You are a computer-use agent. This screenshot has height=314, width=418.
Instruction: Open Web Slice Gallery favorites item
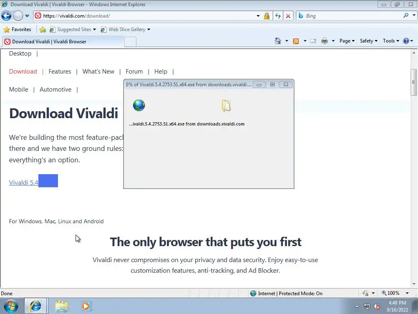click(125, 29)
